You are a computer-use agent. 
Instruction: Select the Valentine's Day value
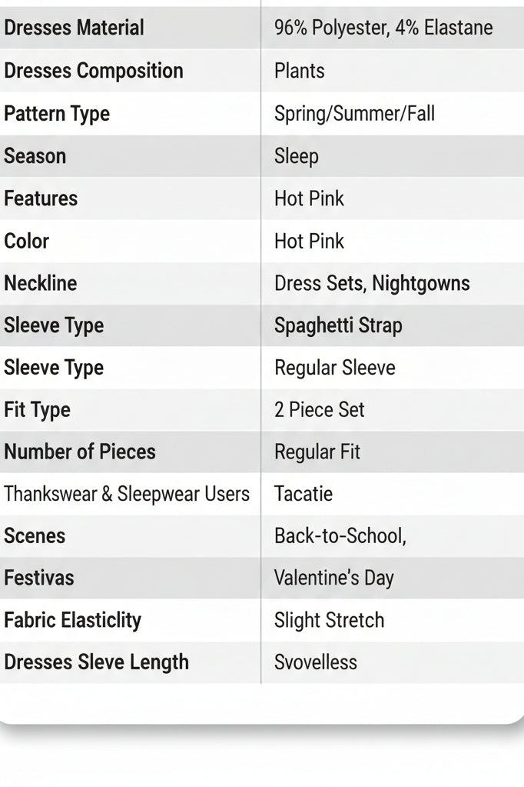click(x=334, y=579)
